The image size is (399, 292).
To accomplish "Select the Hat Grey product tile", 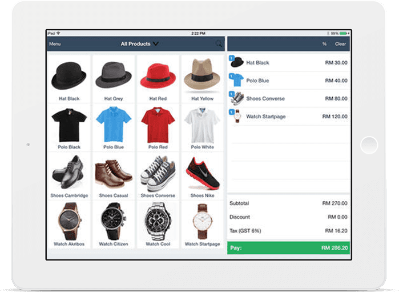I will (x=114, y=78).
